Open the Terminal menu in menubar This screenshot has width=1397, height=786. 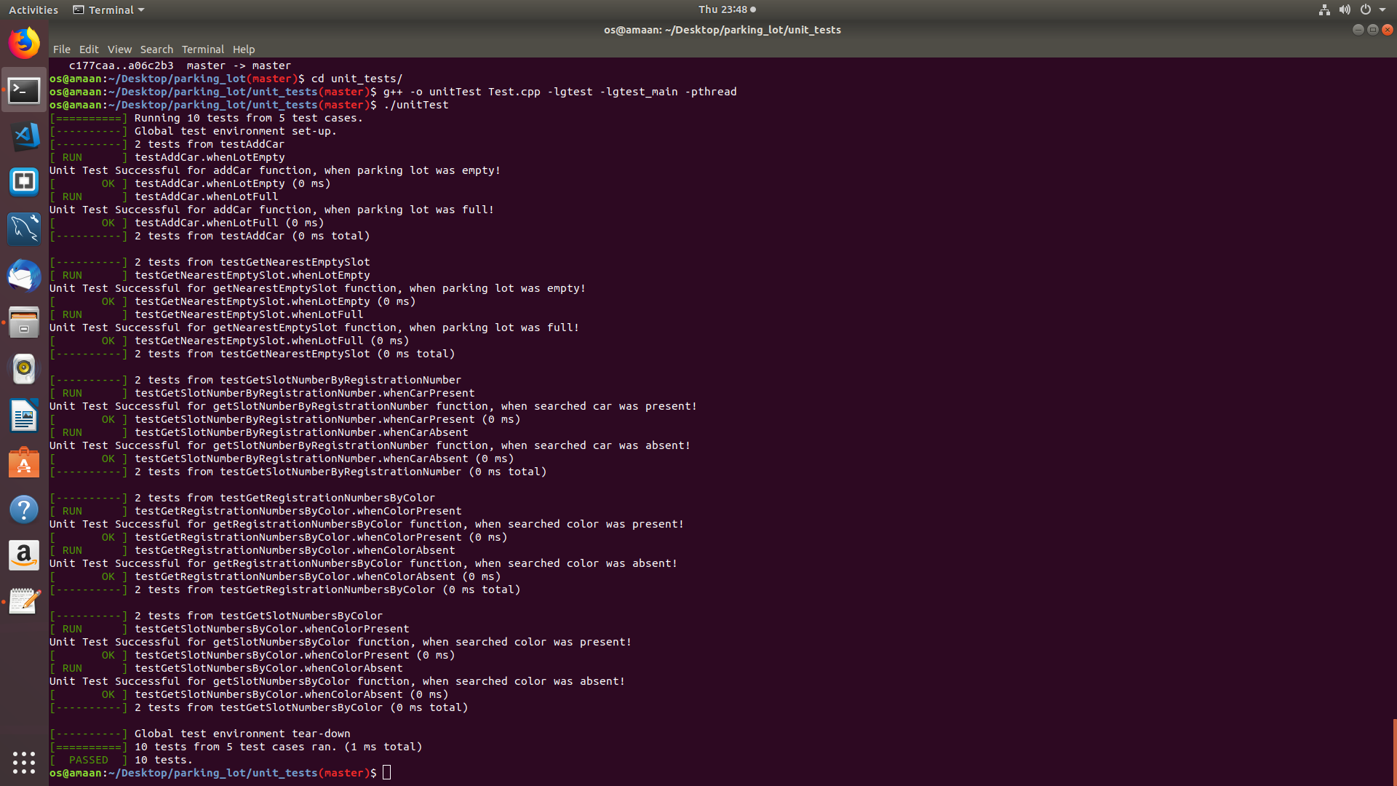pos(202,49)
